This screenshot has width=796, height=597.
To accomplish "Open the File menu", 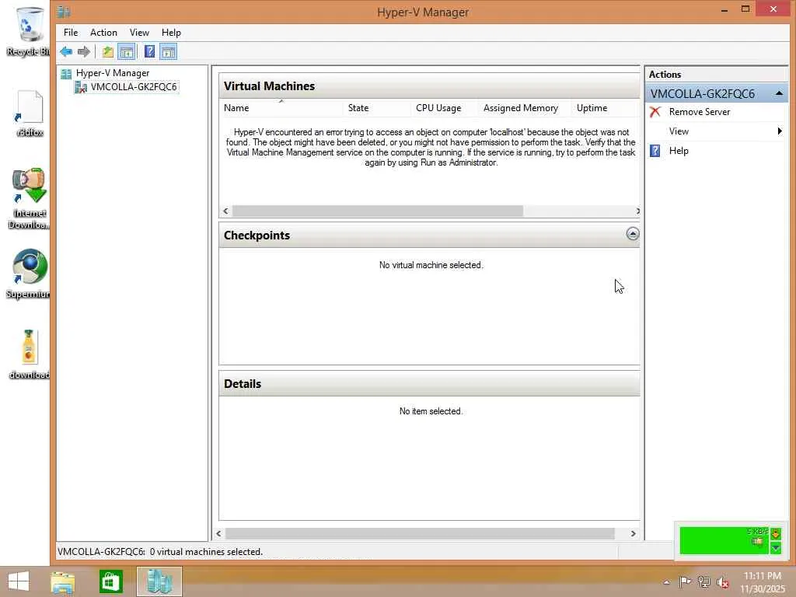I will [71, 33].
